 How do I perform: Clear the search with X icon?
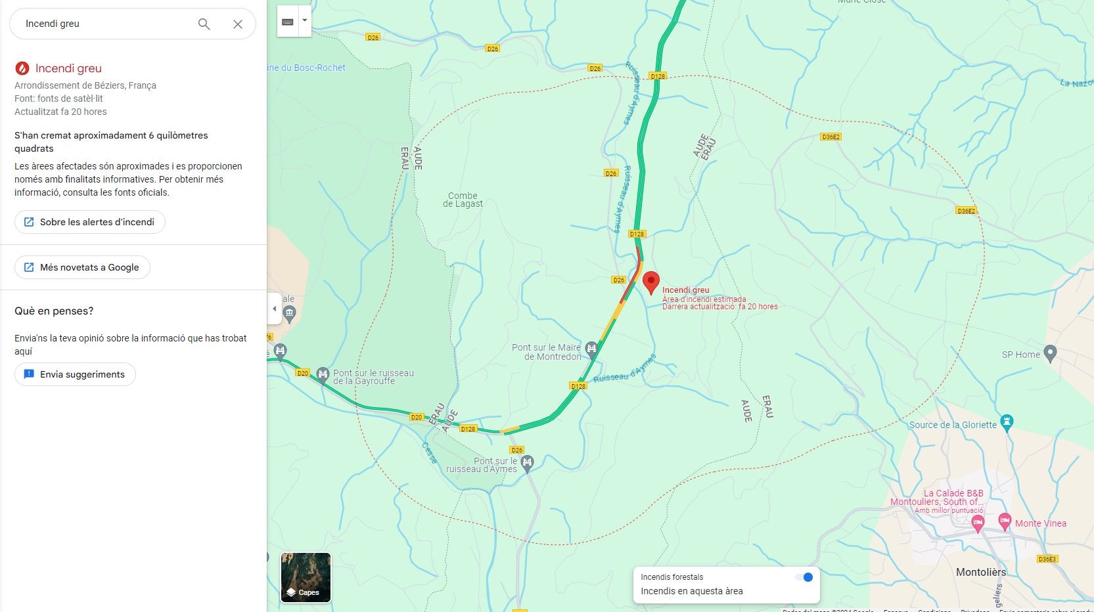click(x=238, y=24)
